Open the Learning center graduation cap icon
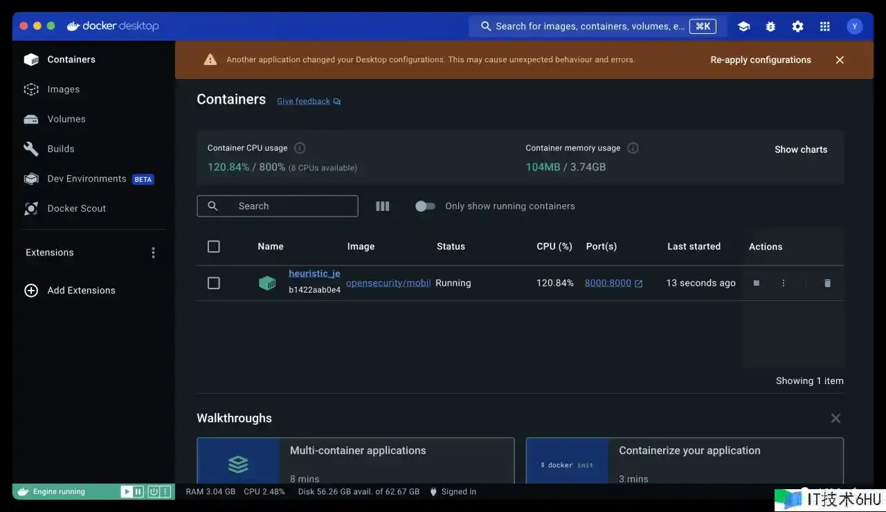 743,26
